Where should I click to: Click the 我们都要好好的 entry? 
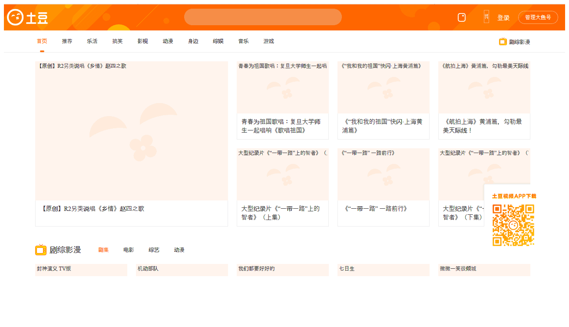283,270
